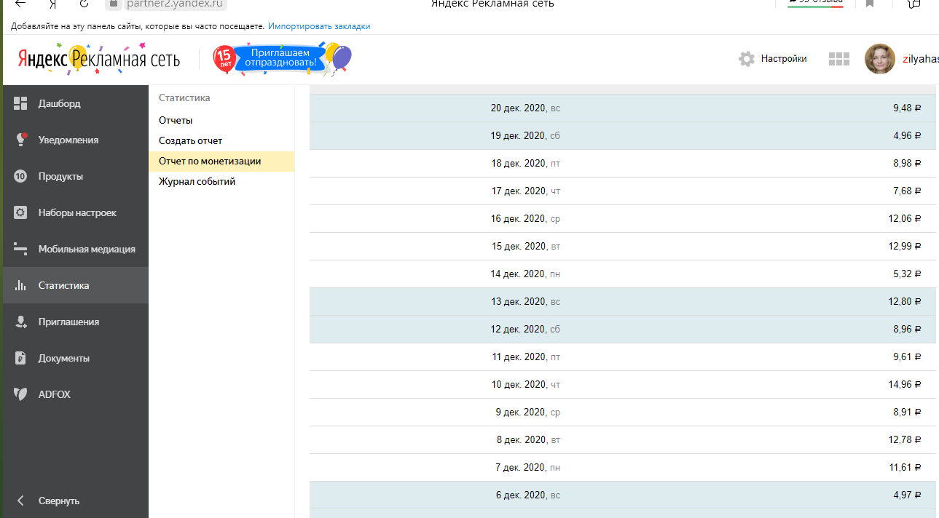
Task: Select the Статистика bar-chart icon
Action: pyautogui.click(x=20, y=285)
